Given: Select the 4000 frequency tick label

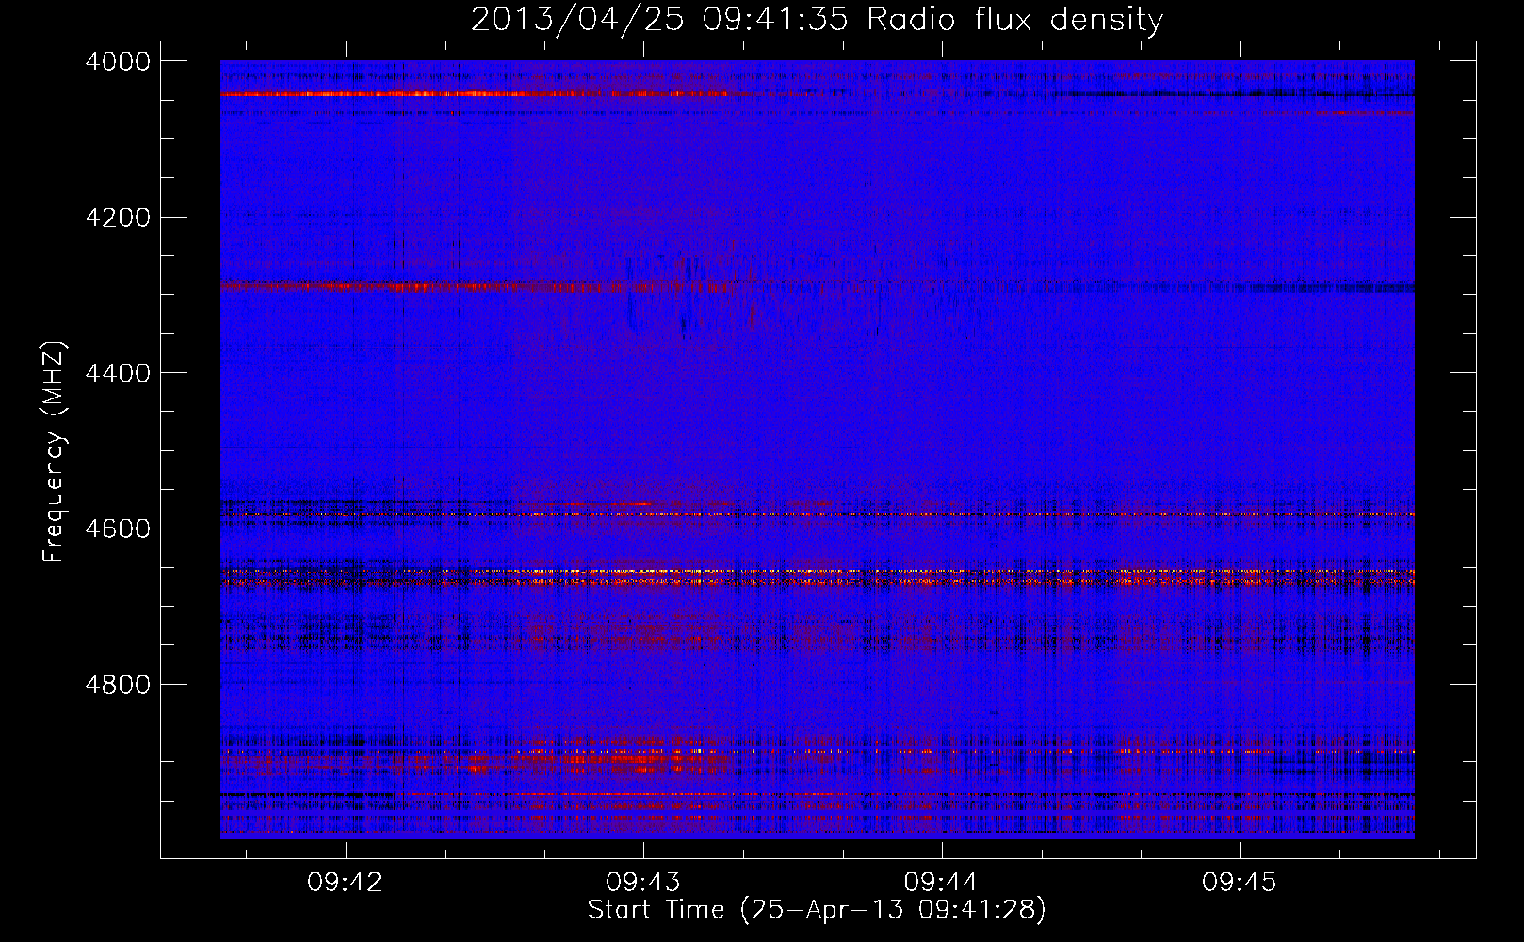Looking at the screenshot, I should [118, 61].
